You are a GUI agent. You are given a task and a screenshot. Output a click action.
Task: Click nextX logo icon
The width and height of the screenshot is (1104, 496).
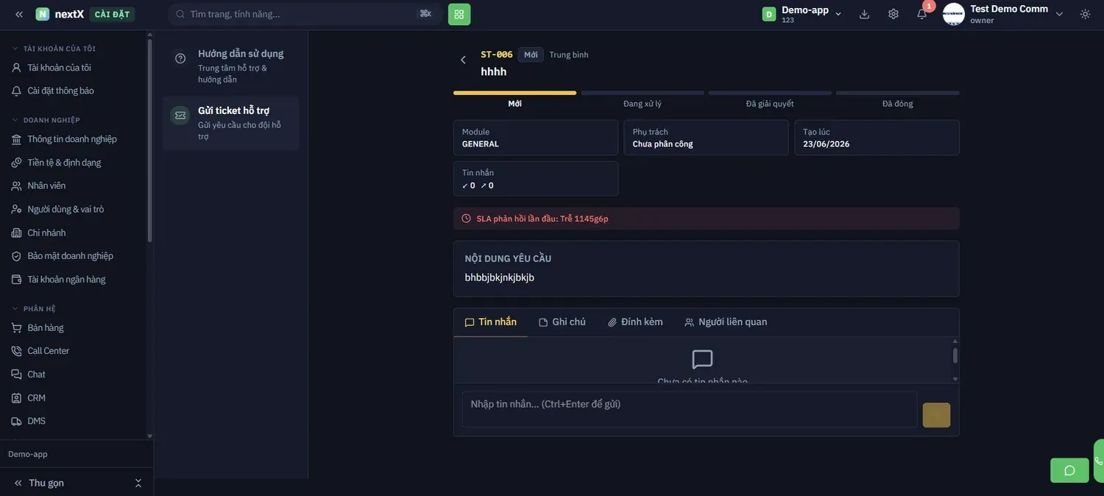(x=43, y=14)
